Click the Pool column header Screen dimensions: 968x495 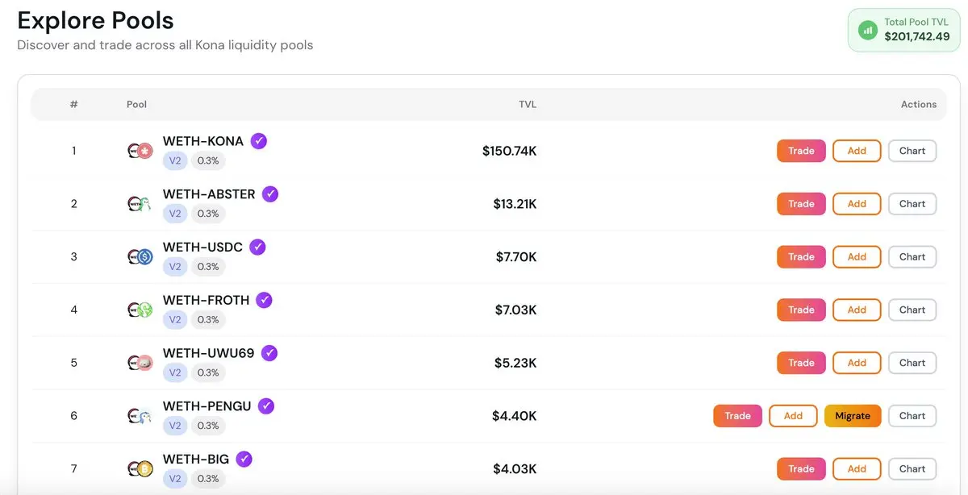(136, 105)
